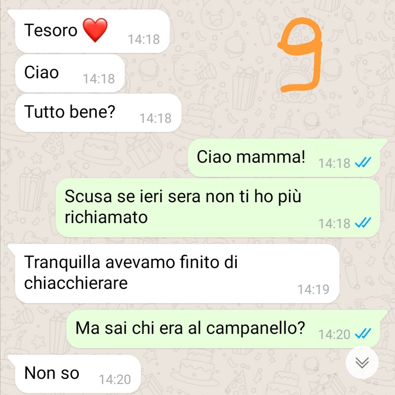Click the 14:19 timestamp on Tranquilla message
This screenshot has height=395, width=395.
click(313, 289)
